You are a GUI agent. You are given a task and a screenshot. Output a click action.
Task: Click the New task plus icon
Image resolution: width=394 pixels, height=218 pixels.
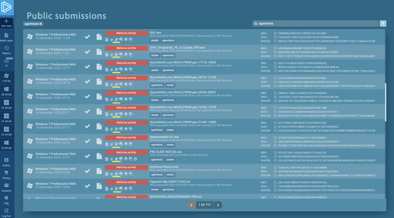(7, 21)
